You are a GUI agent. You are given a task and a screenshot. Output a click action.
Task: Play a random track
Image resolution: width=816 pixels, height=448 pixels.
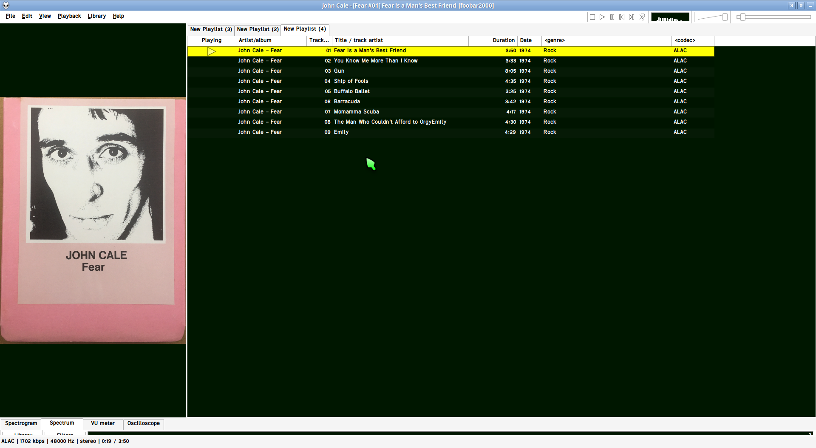[x=641, y=17]
